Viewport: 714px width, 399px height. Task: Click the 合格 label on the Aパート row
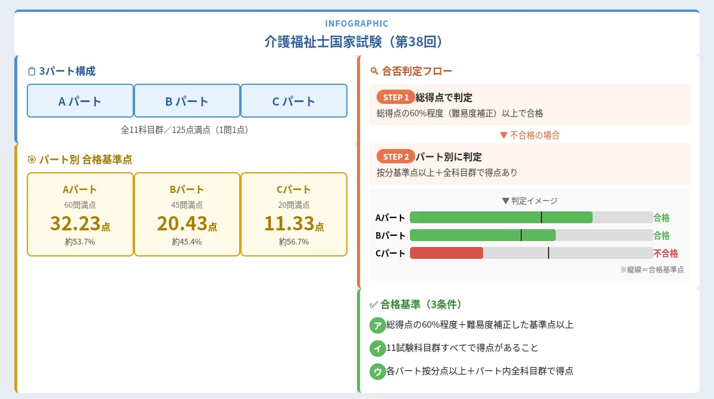click(662, 217)
